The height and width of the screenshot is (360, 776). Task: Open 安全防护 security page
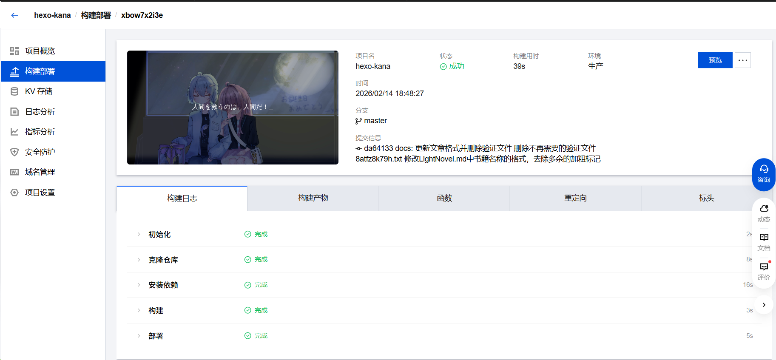(x=40, y=152)
